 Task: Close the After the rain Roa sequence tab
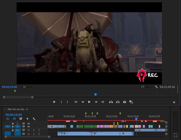click(x=5, y=109)
